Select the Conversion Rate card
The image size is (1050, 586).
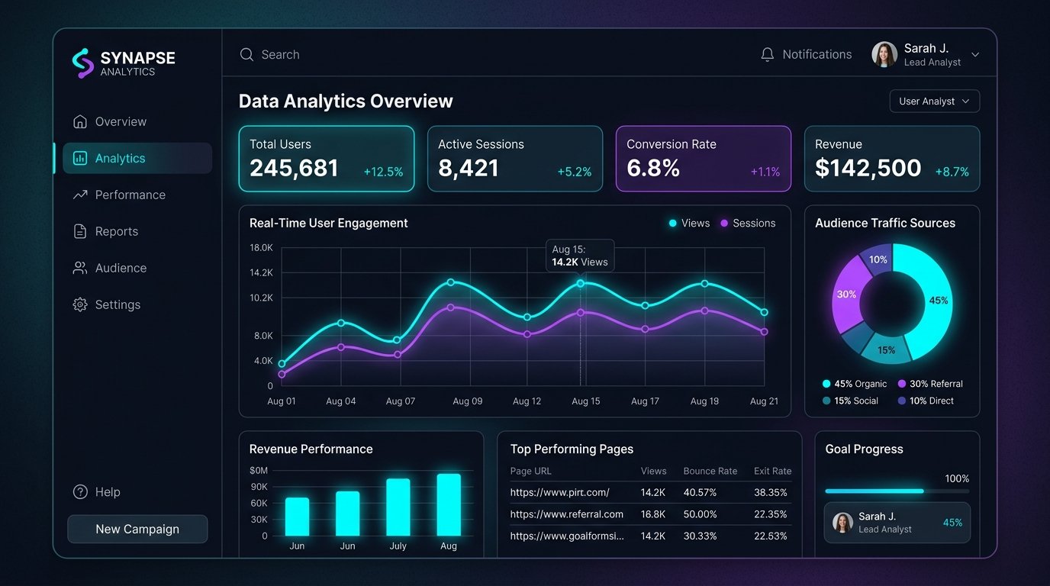coord(704,159)
